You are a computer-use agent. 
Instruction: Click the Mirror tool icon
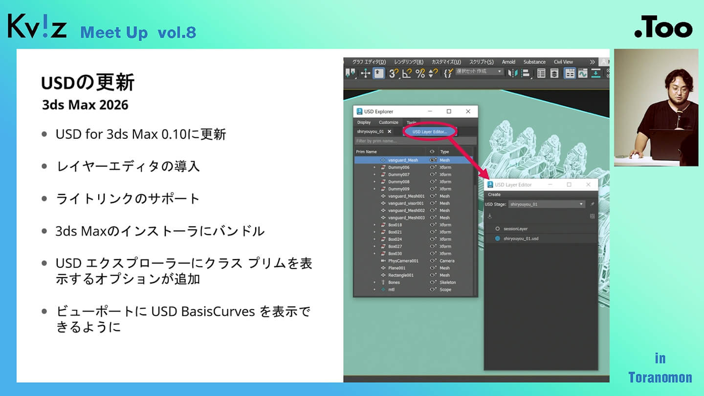click(x=512, y=73)
